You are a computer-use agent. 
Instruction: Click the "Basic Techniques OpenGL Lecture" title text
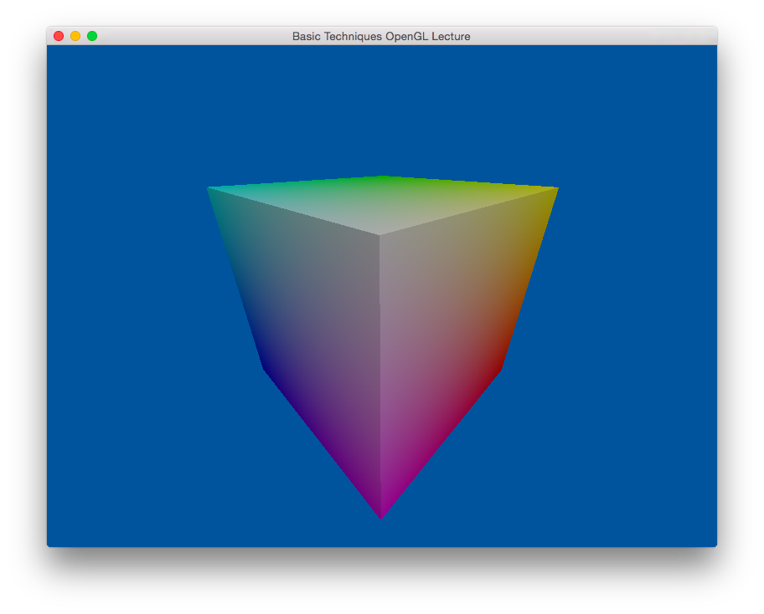[x=381, y=36]
